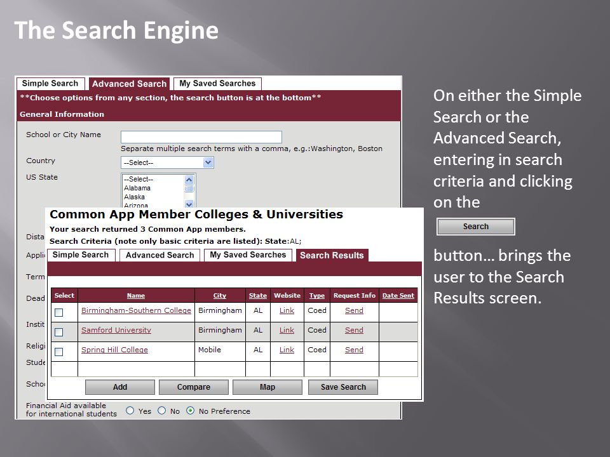Click the Add button

point(120,387)
